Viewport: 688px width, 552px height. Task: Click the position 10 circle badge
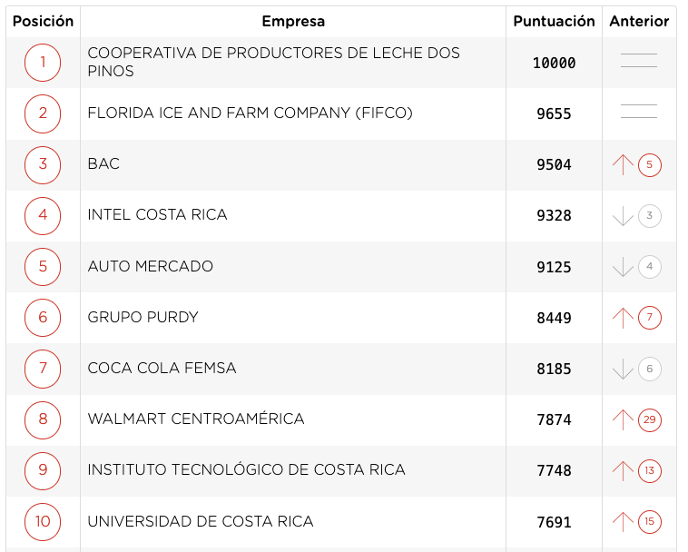pos(43,522)
